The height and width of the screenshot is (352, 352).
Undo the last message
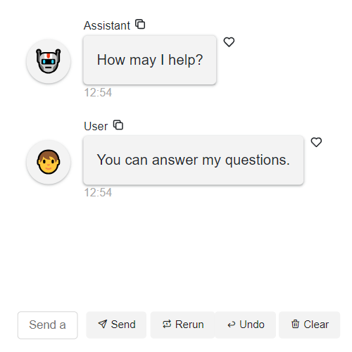click(245, 325)
